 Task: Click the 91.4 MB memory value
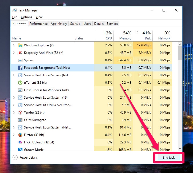pos(125,127)
